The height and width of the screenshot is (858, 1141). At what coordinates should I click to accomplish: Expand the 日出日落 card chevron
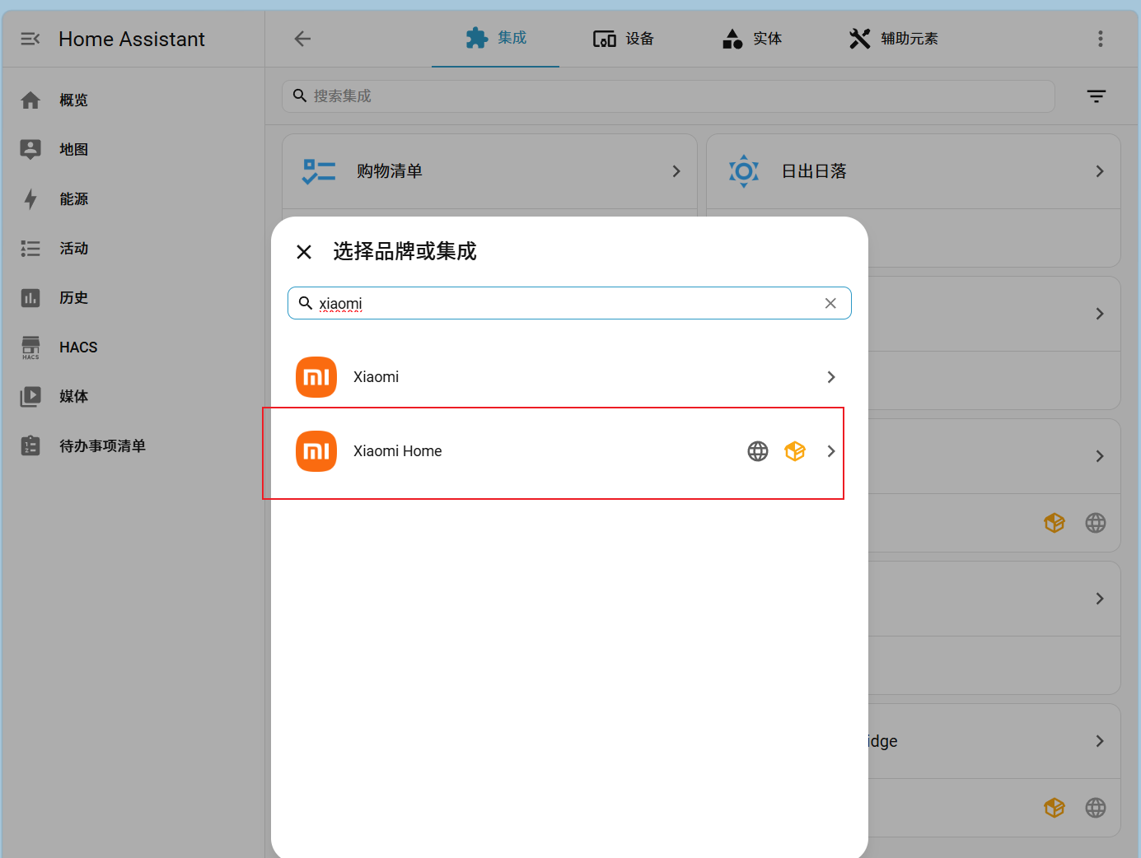(1099, 171)
